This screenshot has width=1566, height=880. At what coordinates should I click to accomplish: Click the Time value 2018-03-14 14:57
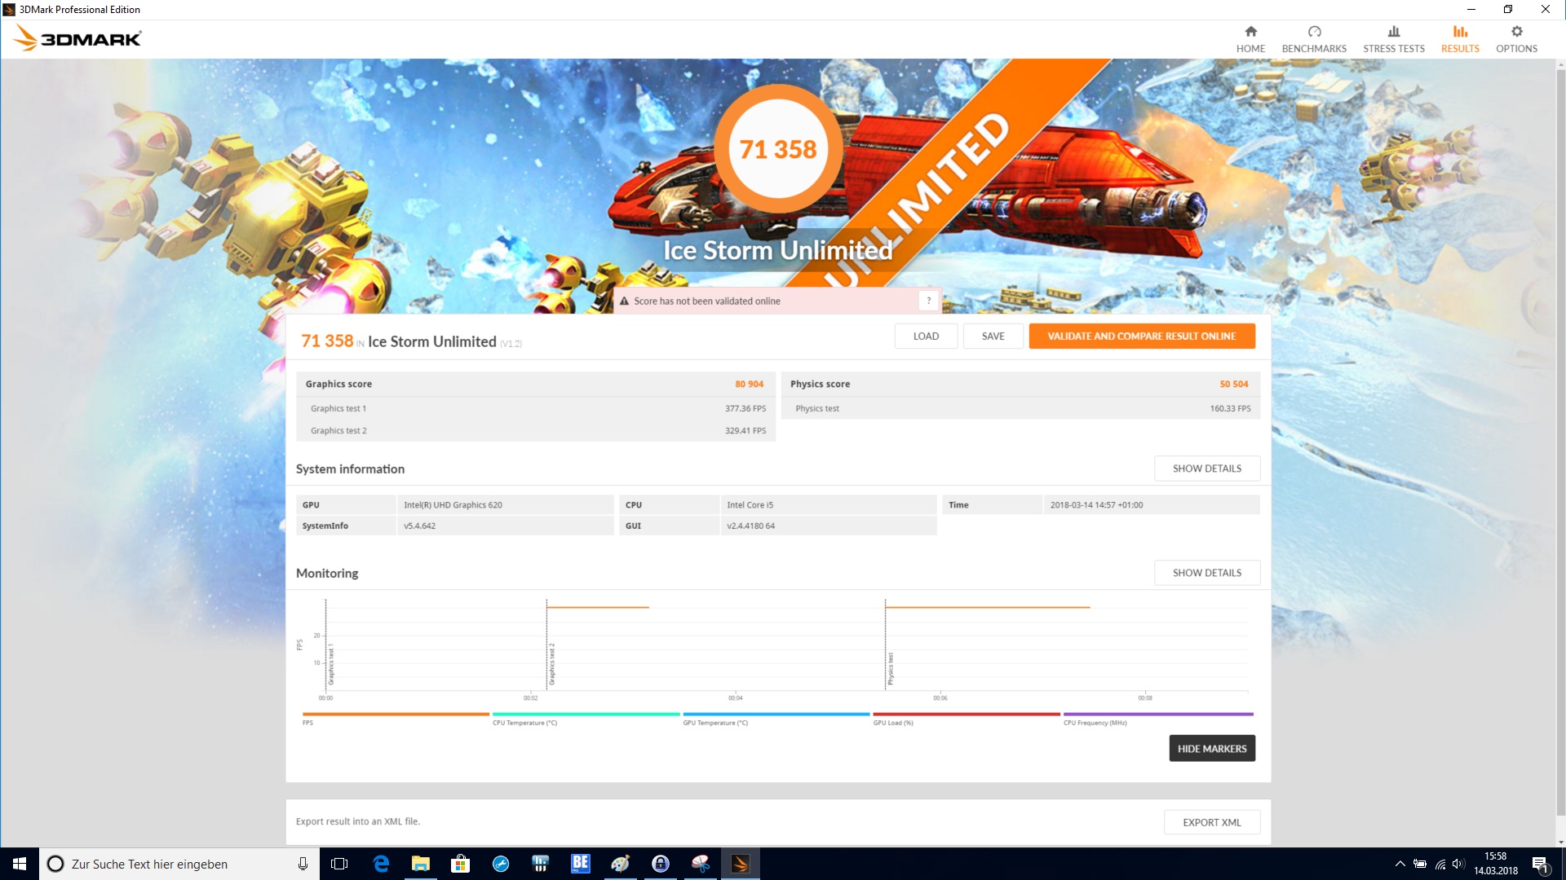click(1096, 505)
